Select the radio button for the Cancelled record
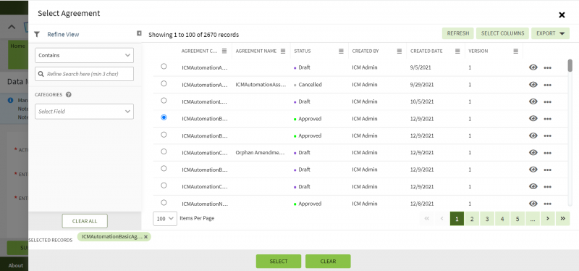The width and height of the screenshot is (579, 271). click(164, 83)
